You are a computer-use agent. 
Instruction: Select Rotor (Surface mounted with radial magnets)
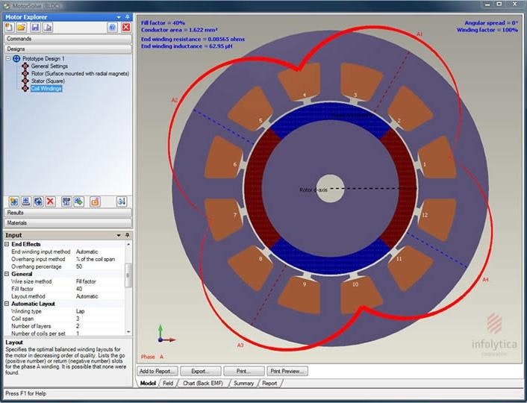[80, 73]
